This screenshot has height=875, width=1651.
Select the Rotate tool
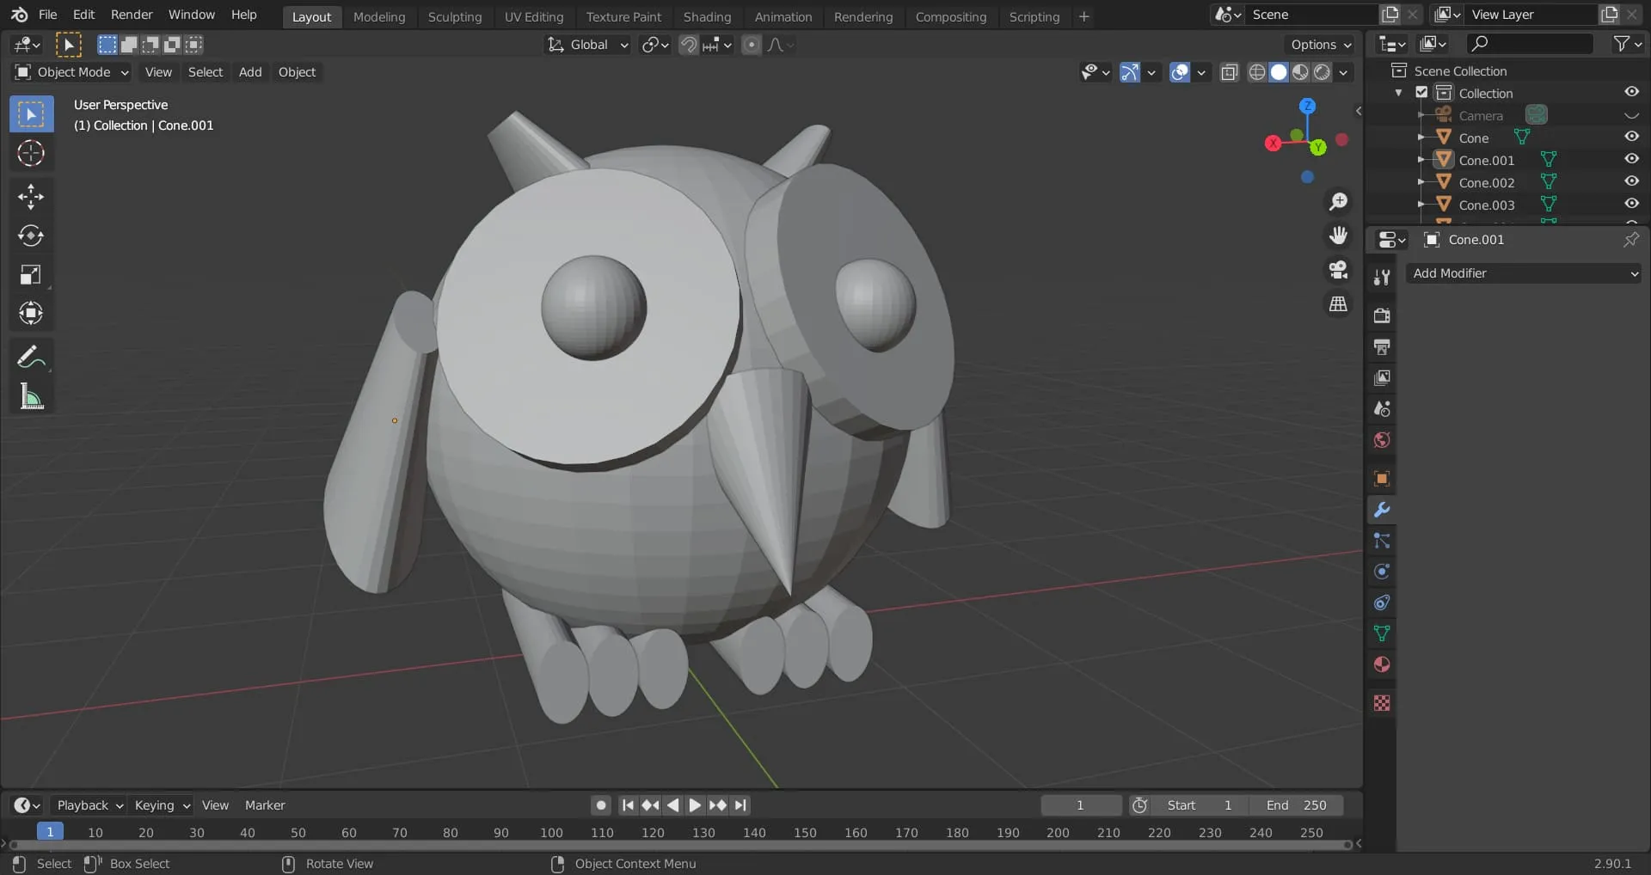pos(31,236)
